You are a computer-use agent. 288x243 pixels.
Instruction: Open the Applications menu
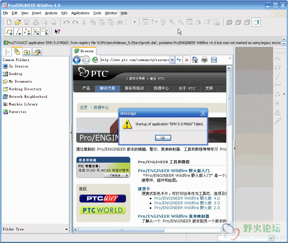(80, 13)
